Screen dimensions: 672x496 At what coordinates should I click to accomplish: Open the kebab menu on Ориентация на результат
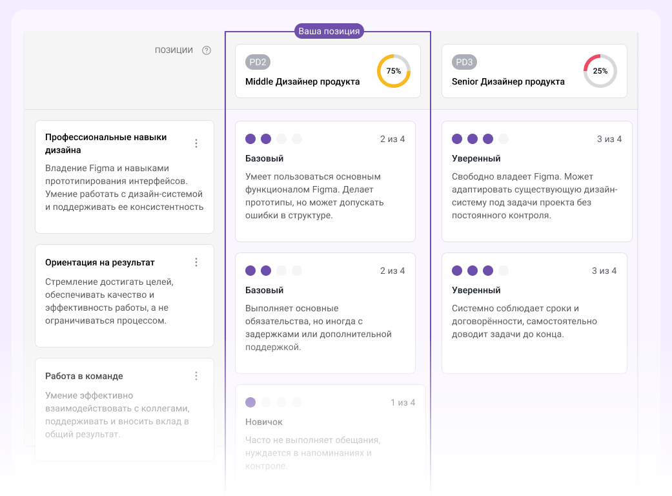pos(196,262)
